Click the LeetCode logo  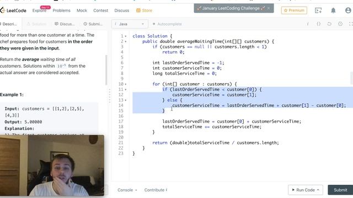pos(13,10)
